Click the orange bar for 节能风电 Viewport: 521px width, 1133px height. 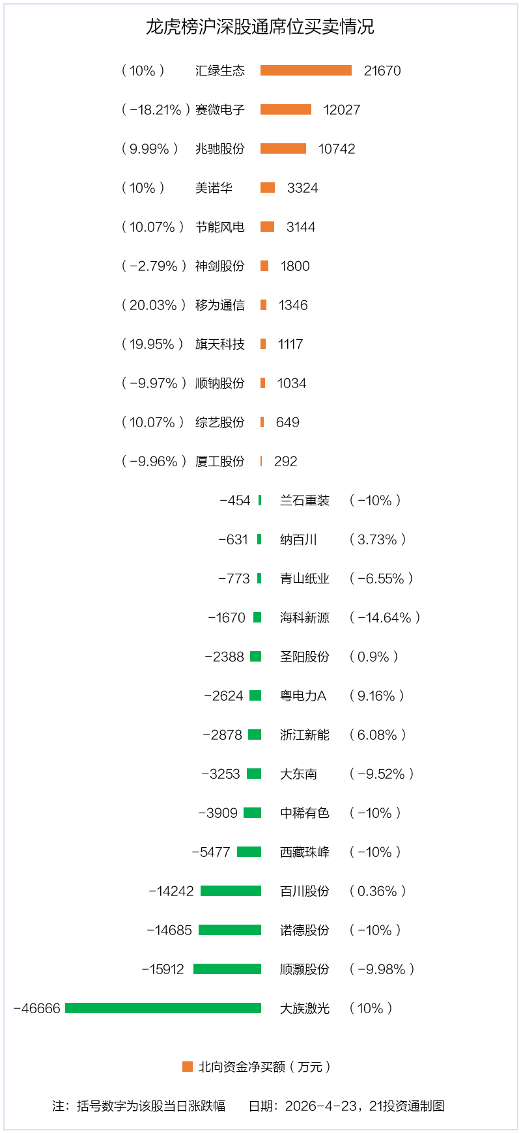[267, 227]
